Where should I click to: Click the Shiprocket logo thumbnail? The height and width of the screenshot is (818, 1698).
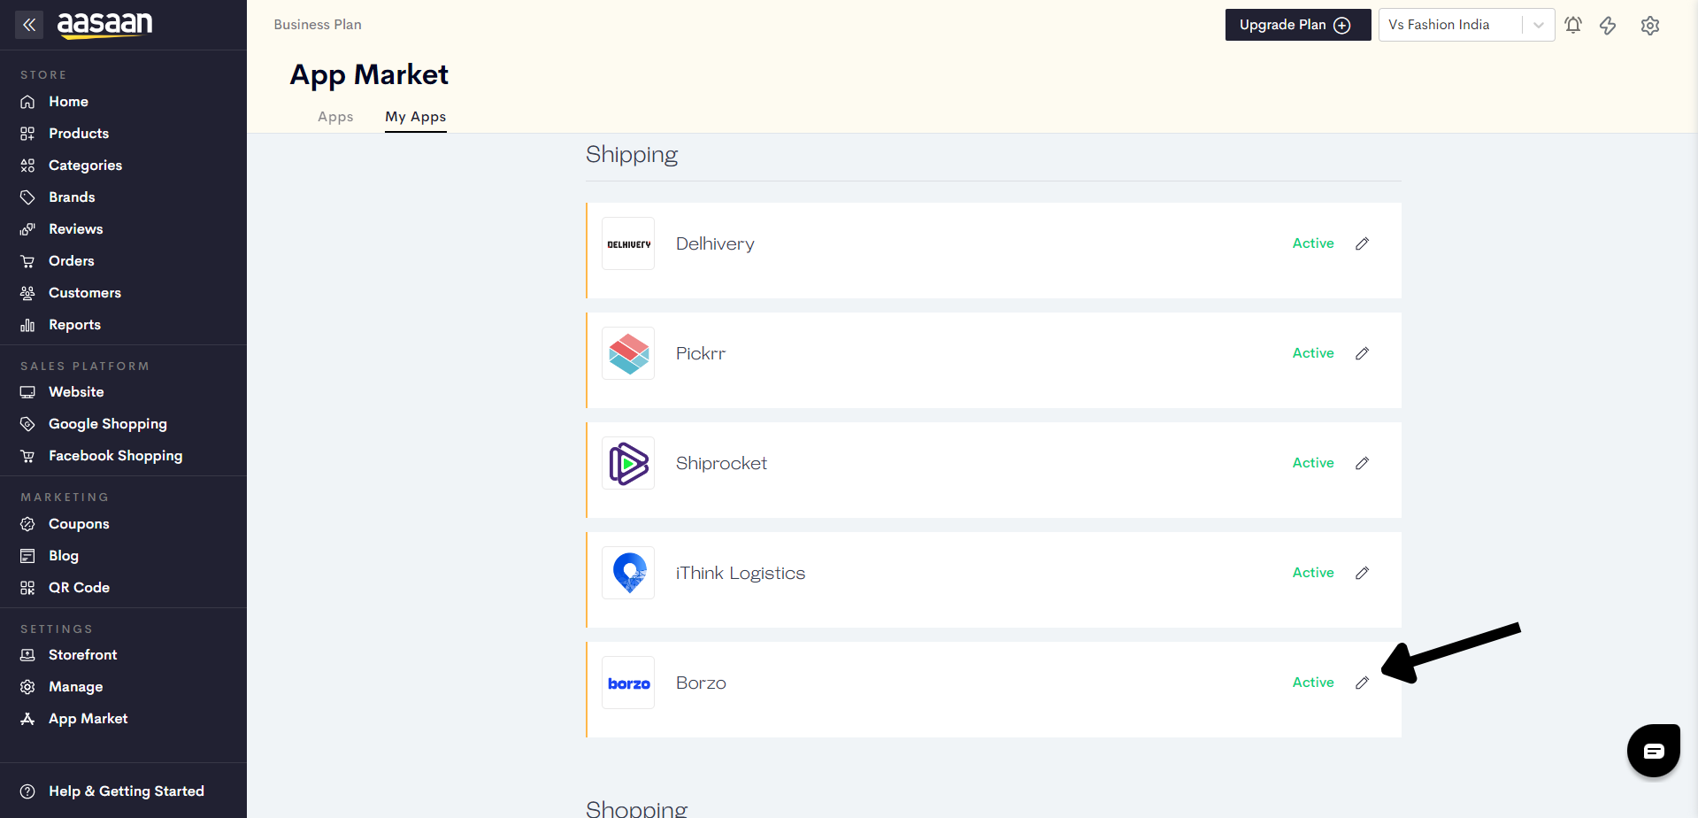click(x=628, y=463)
